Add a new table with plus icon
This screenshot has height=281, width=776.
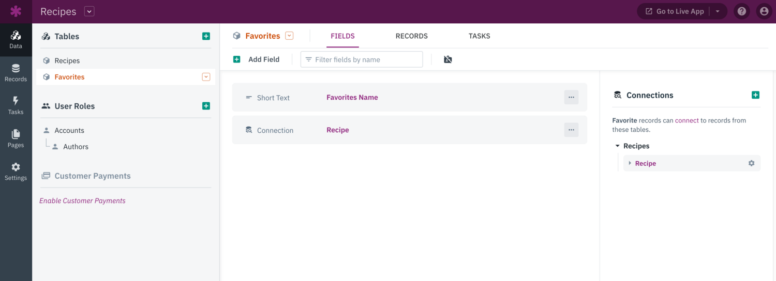[x=206, y=36]
